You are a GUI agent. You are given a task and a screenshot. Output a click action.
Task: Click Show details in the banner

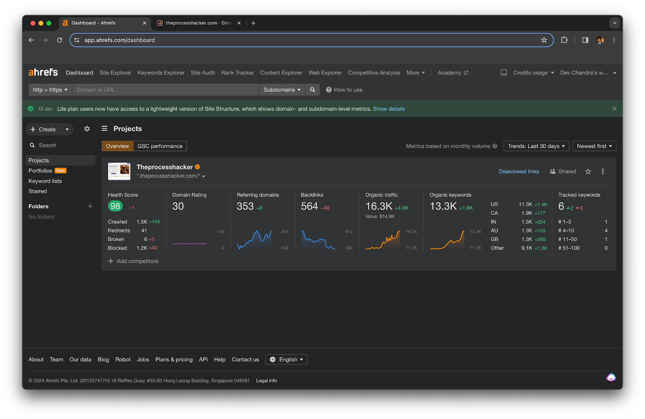pos(389,109)
